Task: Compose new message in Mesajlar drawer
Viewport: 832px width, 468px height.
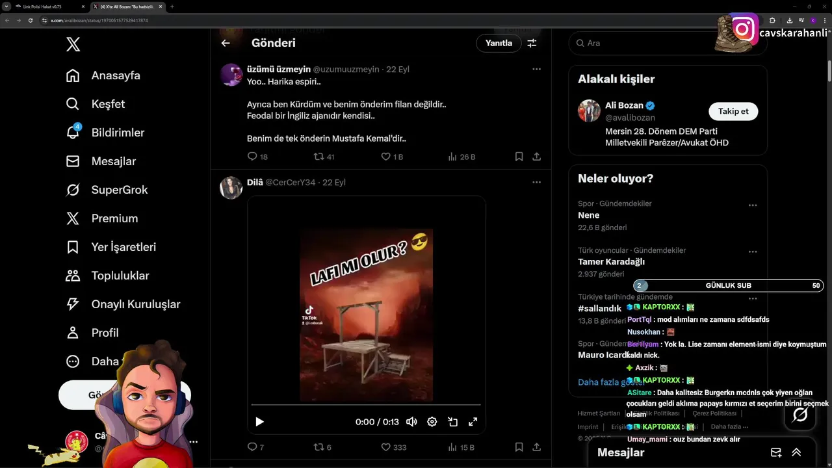Action: [775, 452]
